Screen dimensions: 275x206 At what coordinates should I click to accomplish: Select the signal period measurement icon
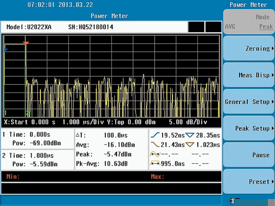[x=155, y=154]
